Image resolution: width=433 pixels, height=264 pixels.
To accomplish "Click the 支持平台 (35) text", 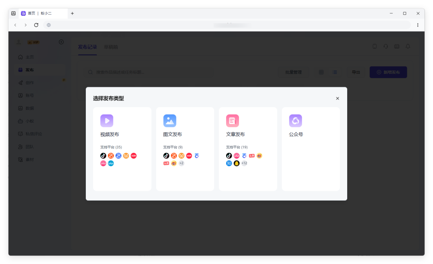I will coord(111,147).
